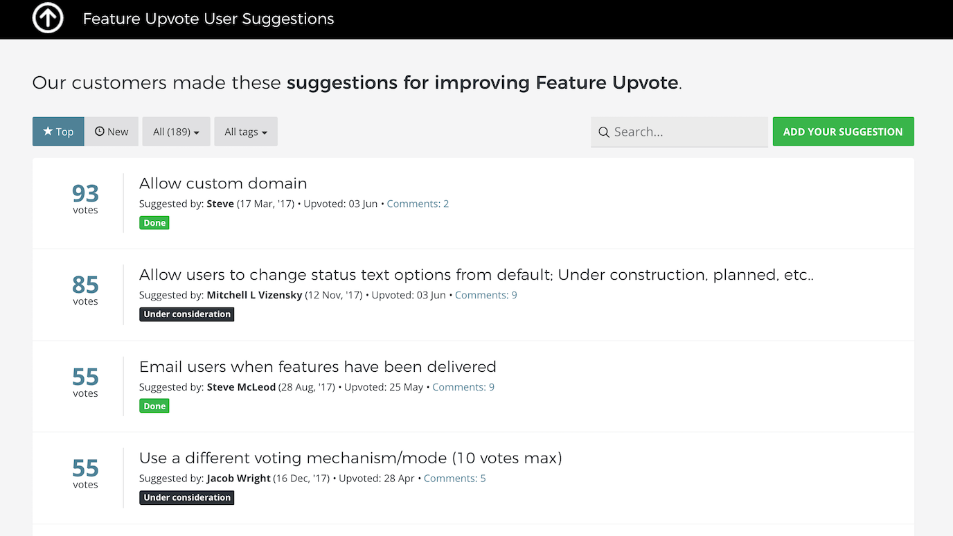Screen dimensions: 953x536
Task: Open the status change suggestion by Mitchell L Vizensky
Action: 476,274
